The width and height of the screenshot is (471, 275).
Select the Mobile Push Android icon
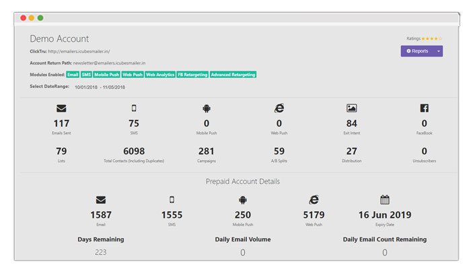[207, 108]
